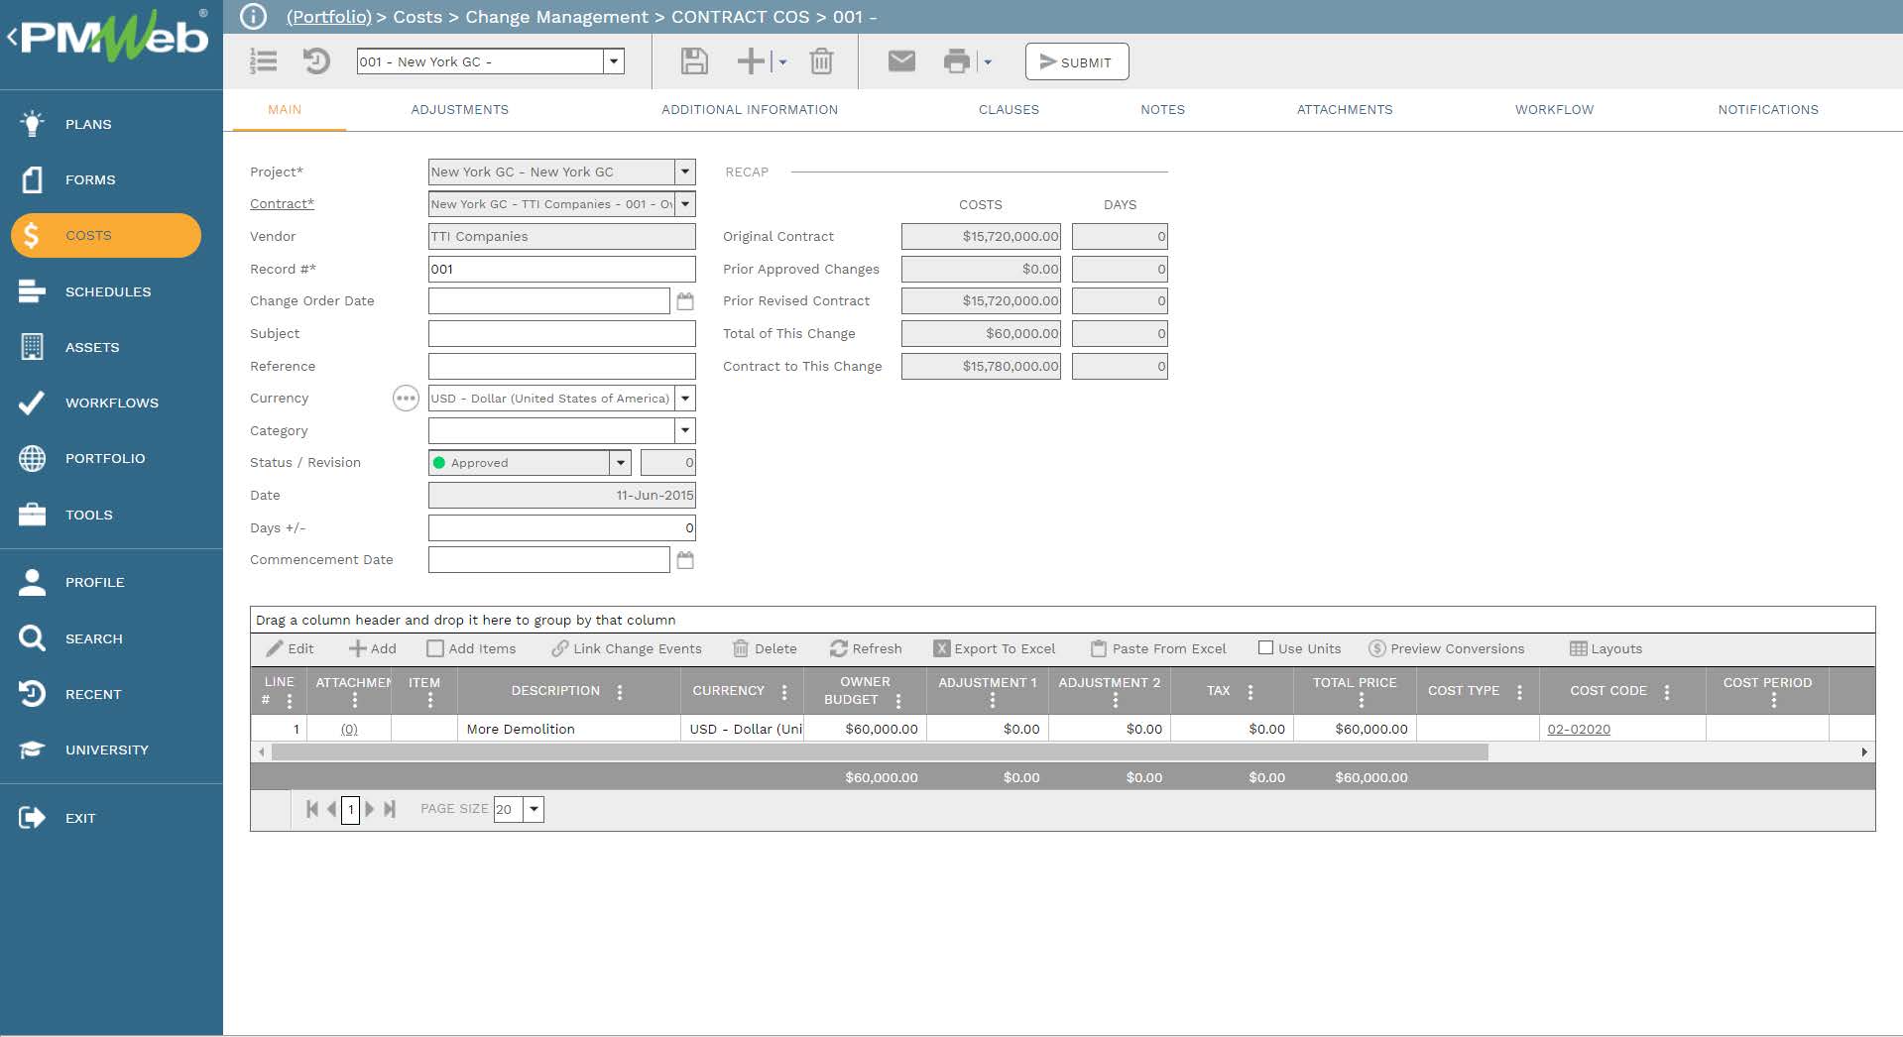Toggle the Use Units checkbox
This screenshot has width=1903, height=1037.
(1265, 648)
